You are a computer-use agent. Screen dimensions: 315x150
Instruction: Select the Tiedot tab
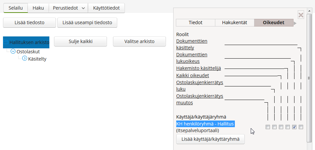(x=195, y=23)
